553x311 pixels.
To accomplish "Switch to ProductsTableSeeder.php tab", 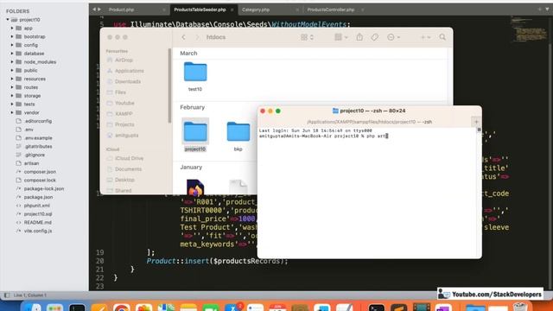I will pyautogui.click(x=200, y=10).
